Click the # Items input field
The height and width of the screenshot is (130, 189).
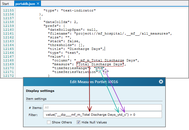pos(102,108)
